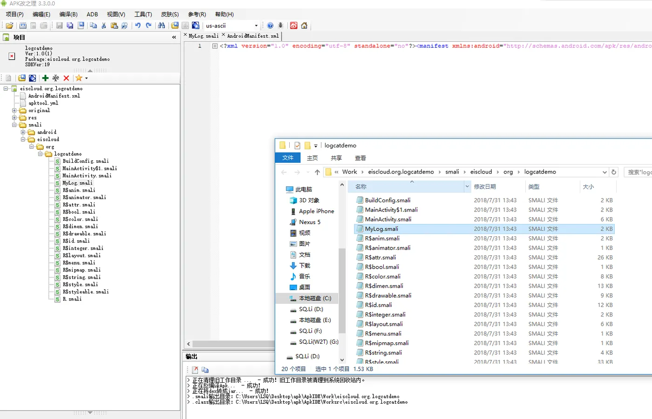Open the 查看 tab in Explorer ribbon
The width and height of the screenshot is (652, 419).
(x=360, y=158)
